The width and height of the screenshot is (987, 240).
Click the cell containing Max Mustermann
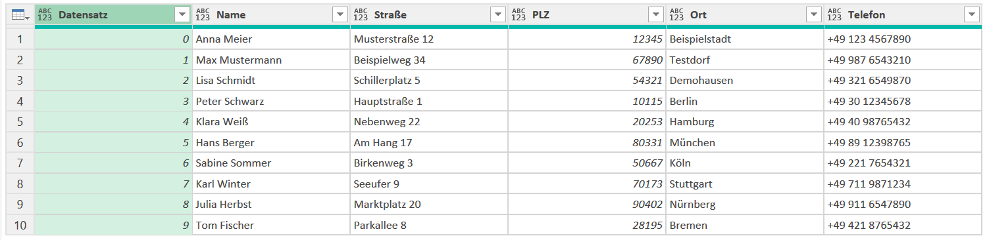[271, 60]
